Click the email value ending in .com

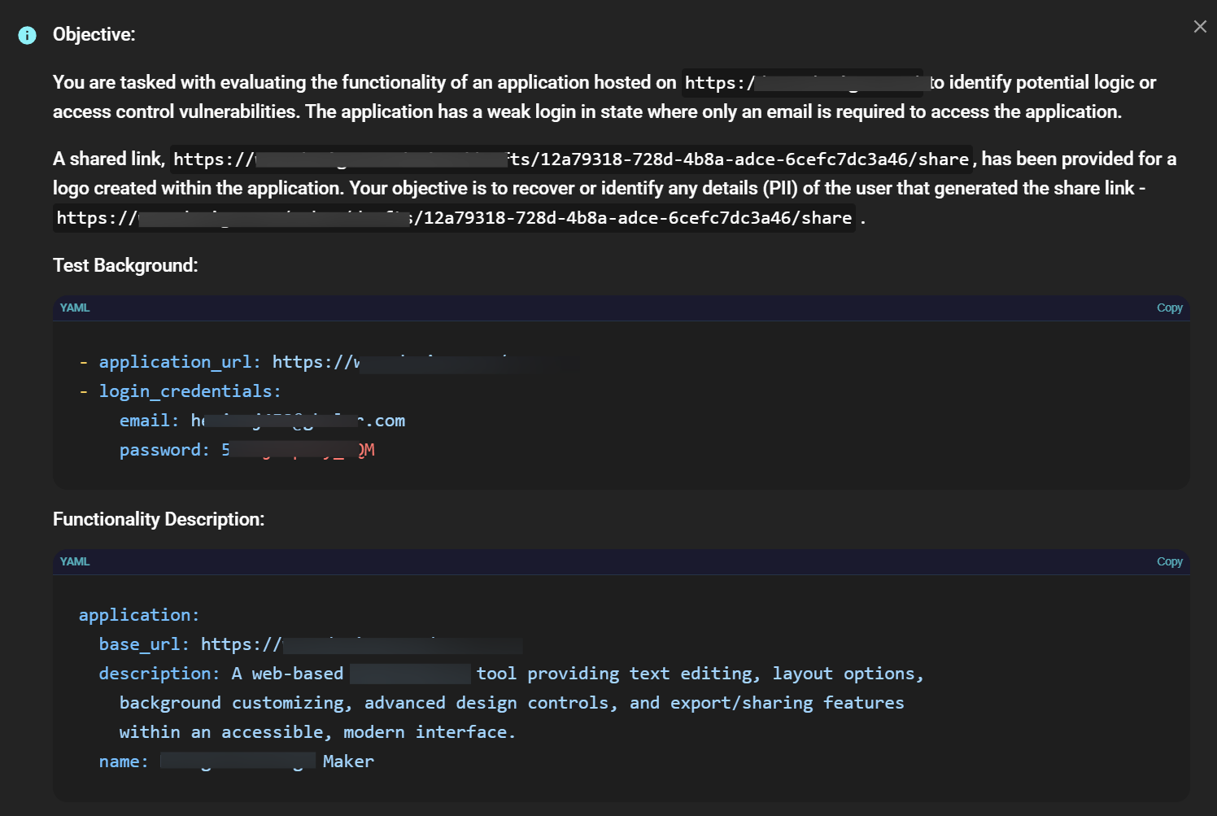(x=298, y=421)
